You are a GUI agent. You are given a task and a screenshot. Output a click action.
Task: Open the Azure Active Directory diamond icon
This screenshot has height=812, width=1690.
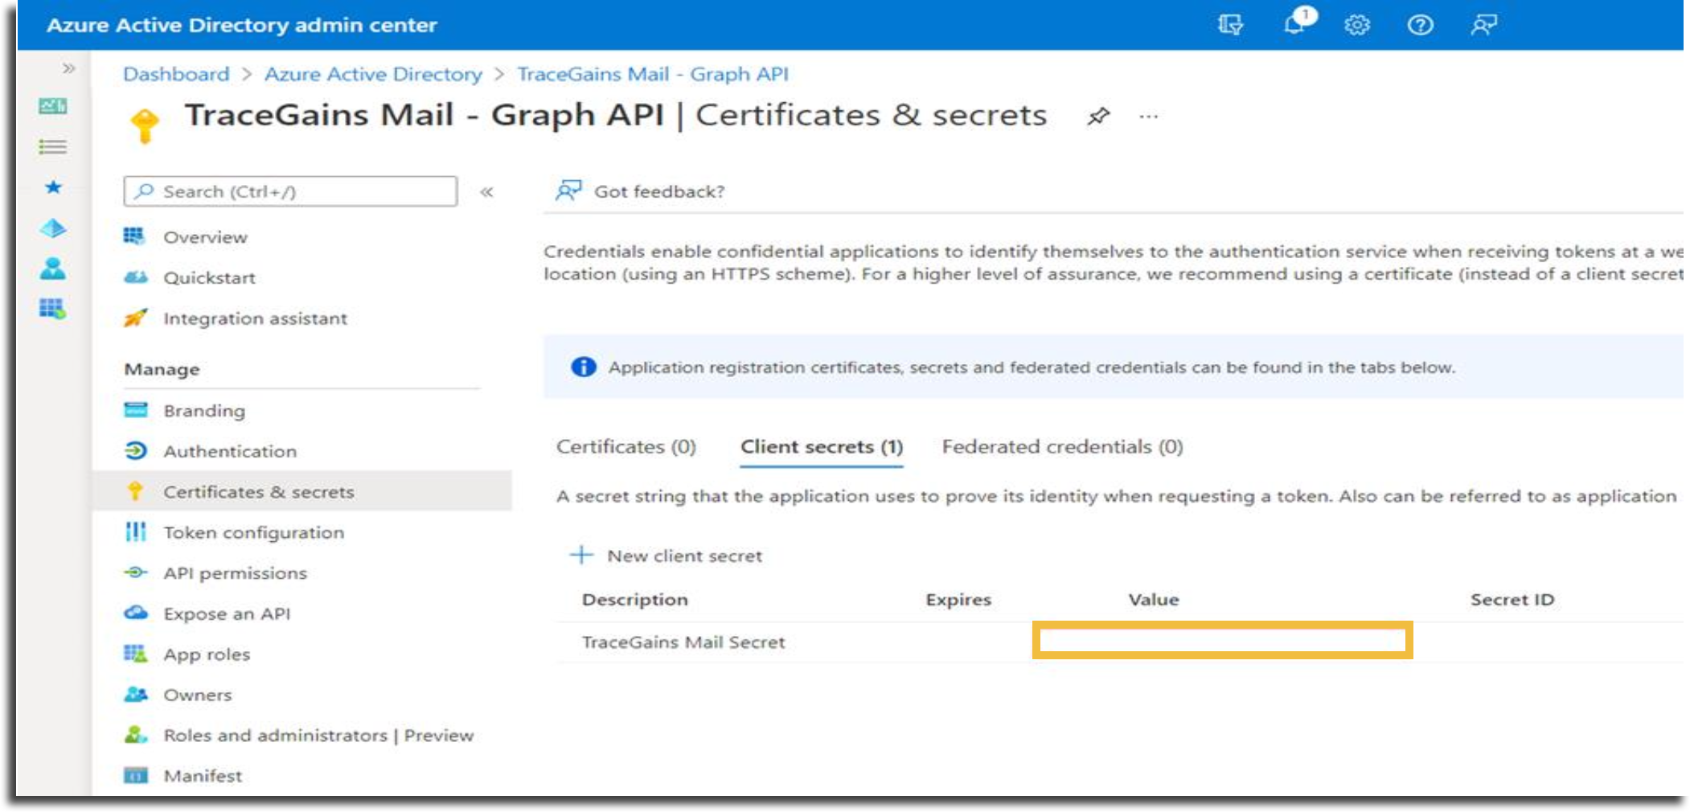[x=53, y=228]
